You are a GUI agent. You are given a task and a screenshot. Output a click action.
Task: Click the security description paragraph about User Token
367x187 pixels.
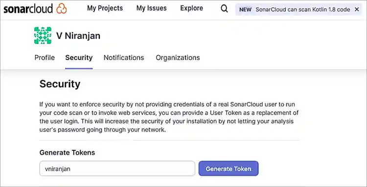click(169, 117)
